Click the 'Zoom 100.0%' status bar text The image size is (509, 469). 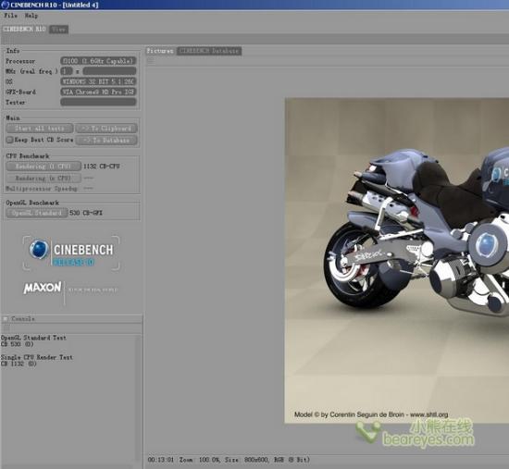click(x=200, y=460)
